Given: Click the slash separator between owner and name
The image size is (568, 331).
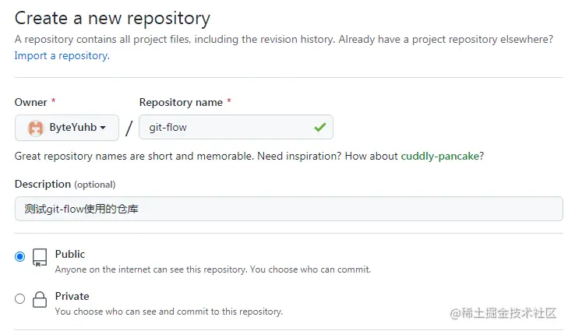Looking at the screenshot, I should [x=129, y=129].
